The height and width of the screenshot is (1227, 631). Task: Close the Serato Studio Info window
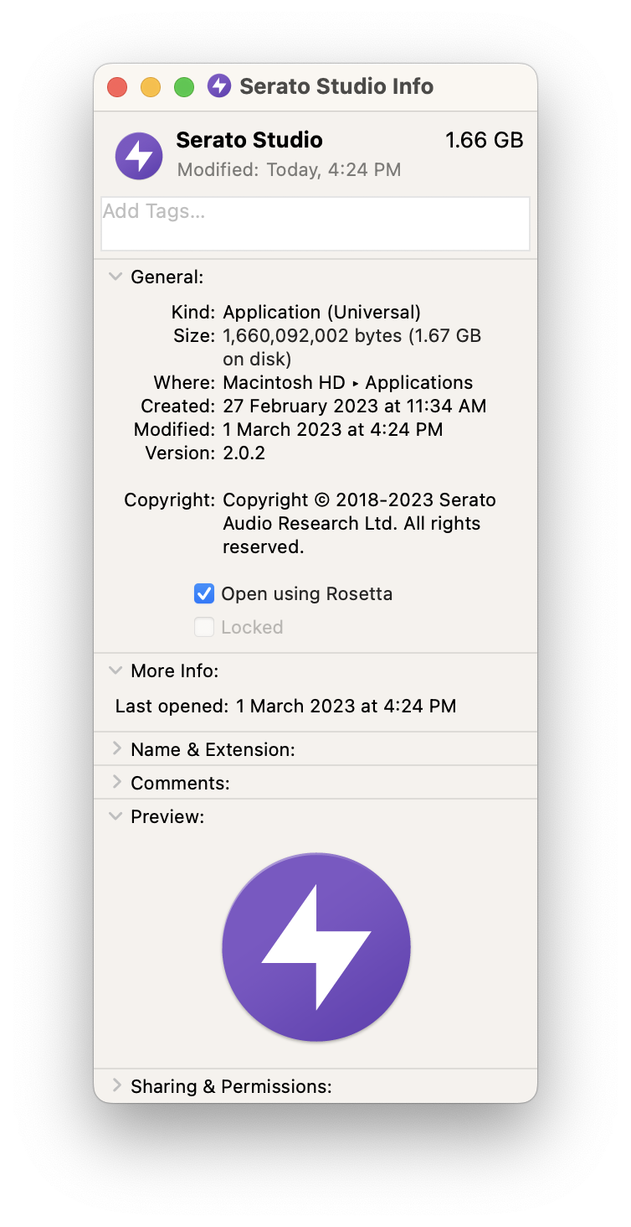[117, 87]
